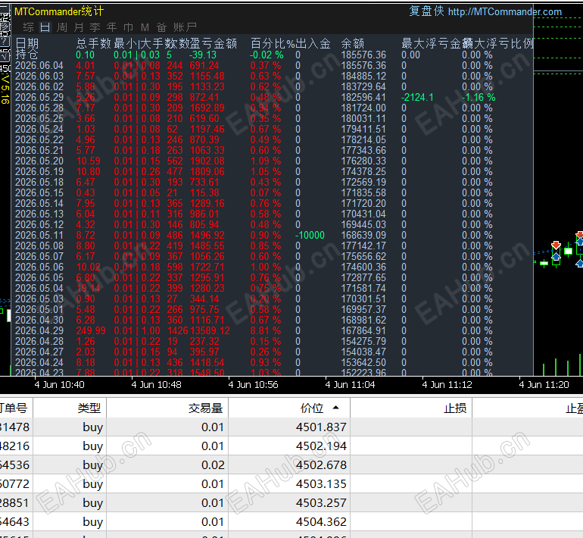Click the 日期 column heading
Viewport: 583px width, 538px height.
(27, 43)
